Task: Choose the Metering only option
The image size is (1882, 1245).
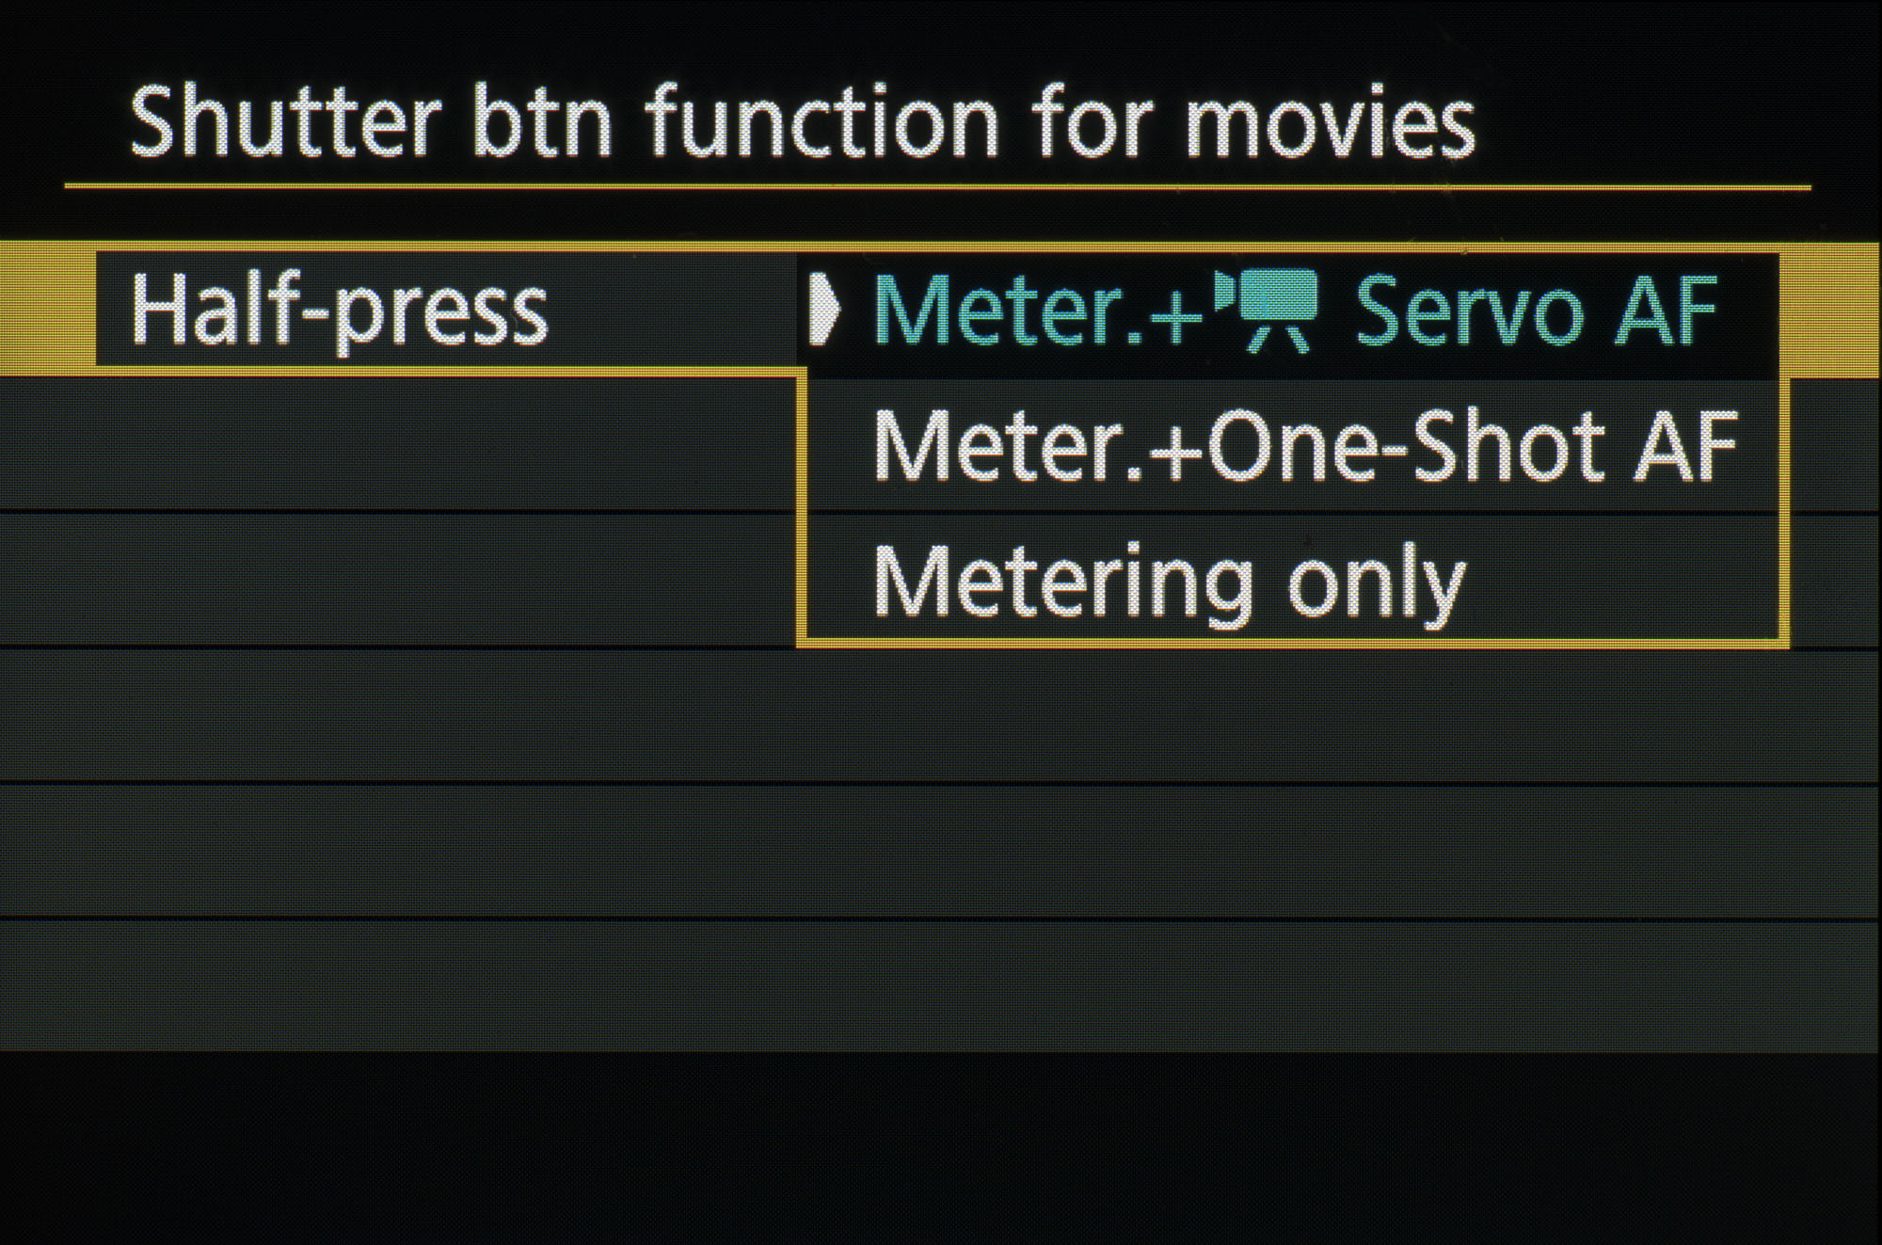Action: coord(1169,583)
